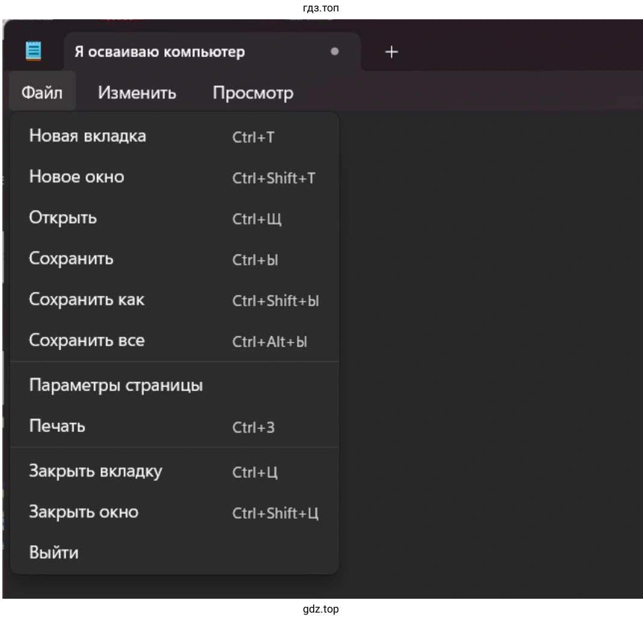Select Сохранить to save the document
643x621 pixels.
(71, 259)
